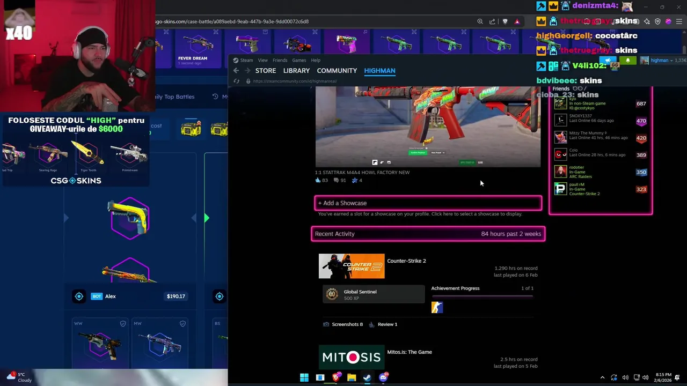Click the green arrow on case battle

click(207, 218)
